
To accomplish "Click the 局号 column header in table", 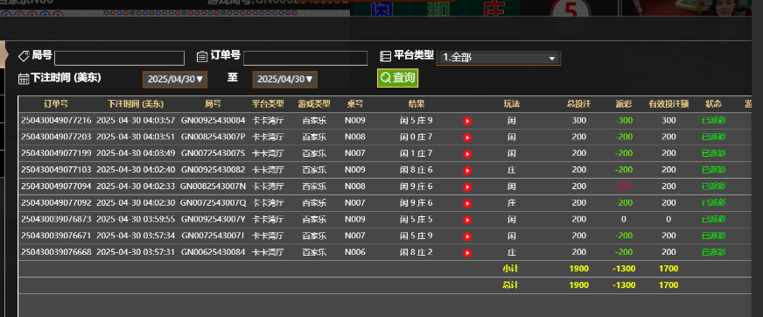I will click(x=213, y=103).
